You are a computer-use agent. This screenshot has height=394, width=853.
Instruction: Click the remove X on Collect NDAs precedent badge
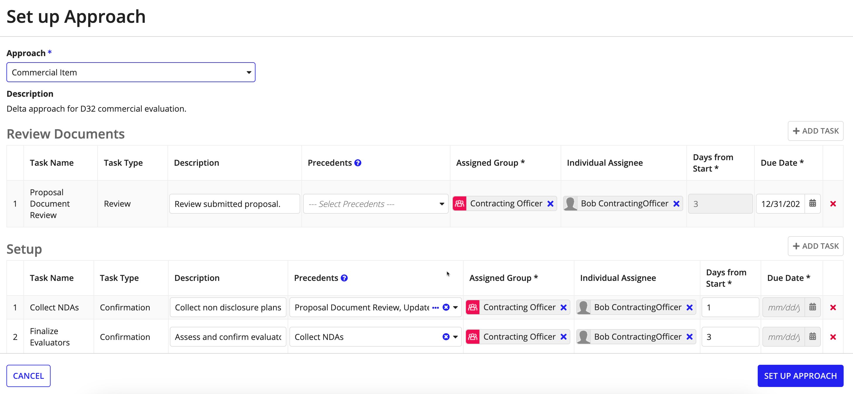click(446, 336)
